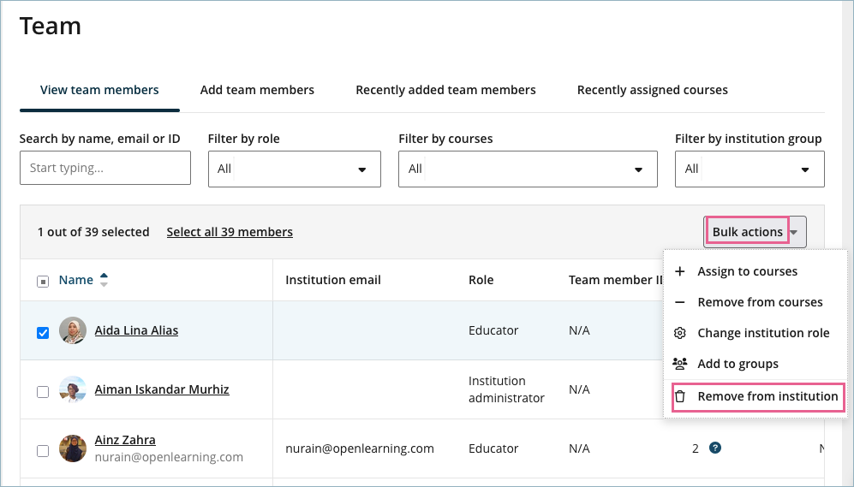Click the plus icon beside Assign to courses

pos(680,271)
